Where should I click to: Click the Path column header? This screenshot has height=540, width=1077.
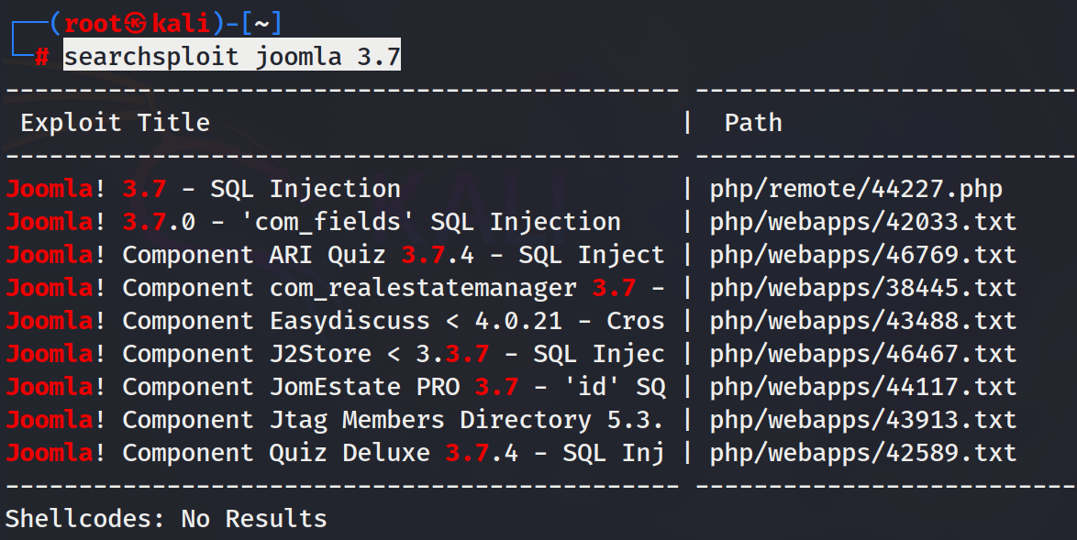pyautogui.click(x=753, y=123)
